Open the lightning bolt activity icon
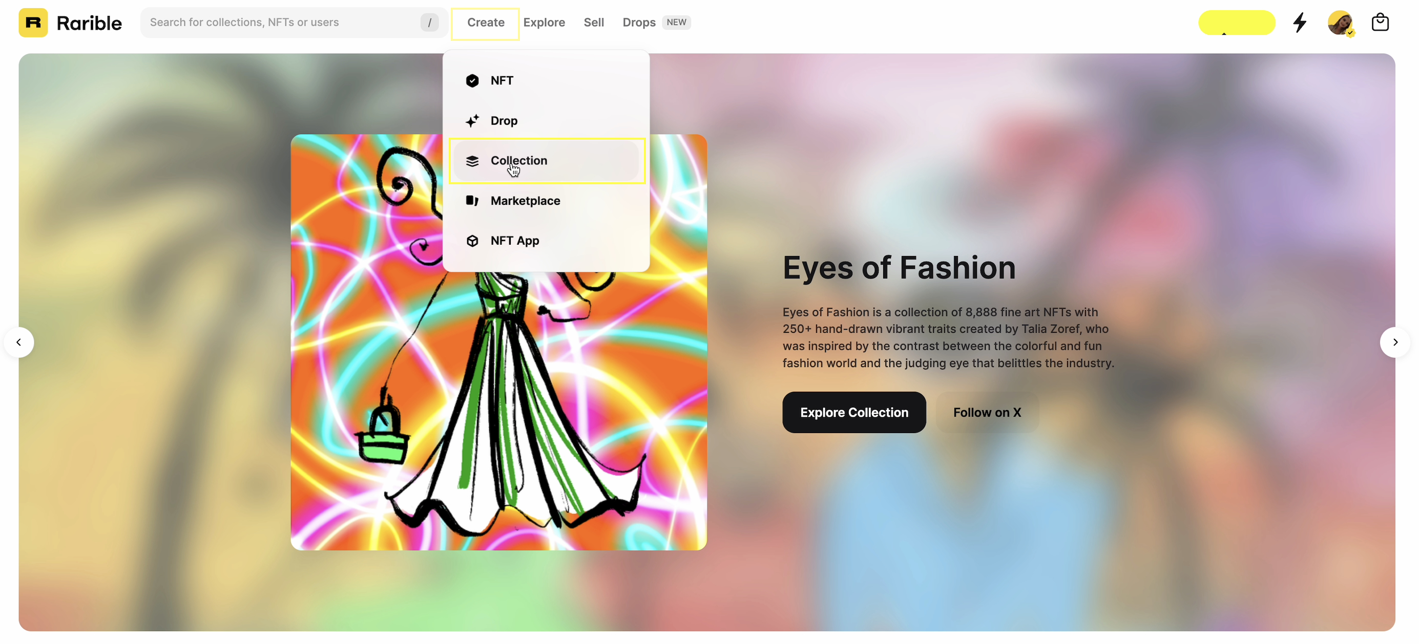Screen dimensions: 1419x644 pyautogui.click(x=1300, y=23)
